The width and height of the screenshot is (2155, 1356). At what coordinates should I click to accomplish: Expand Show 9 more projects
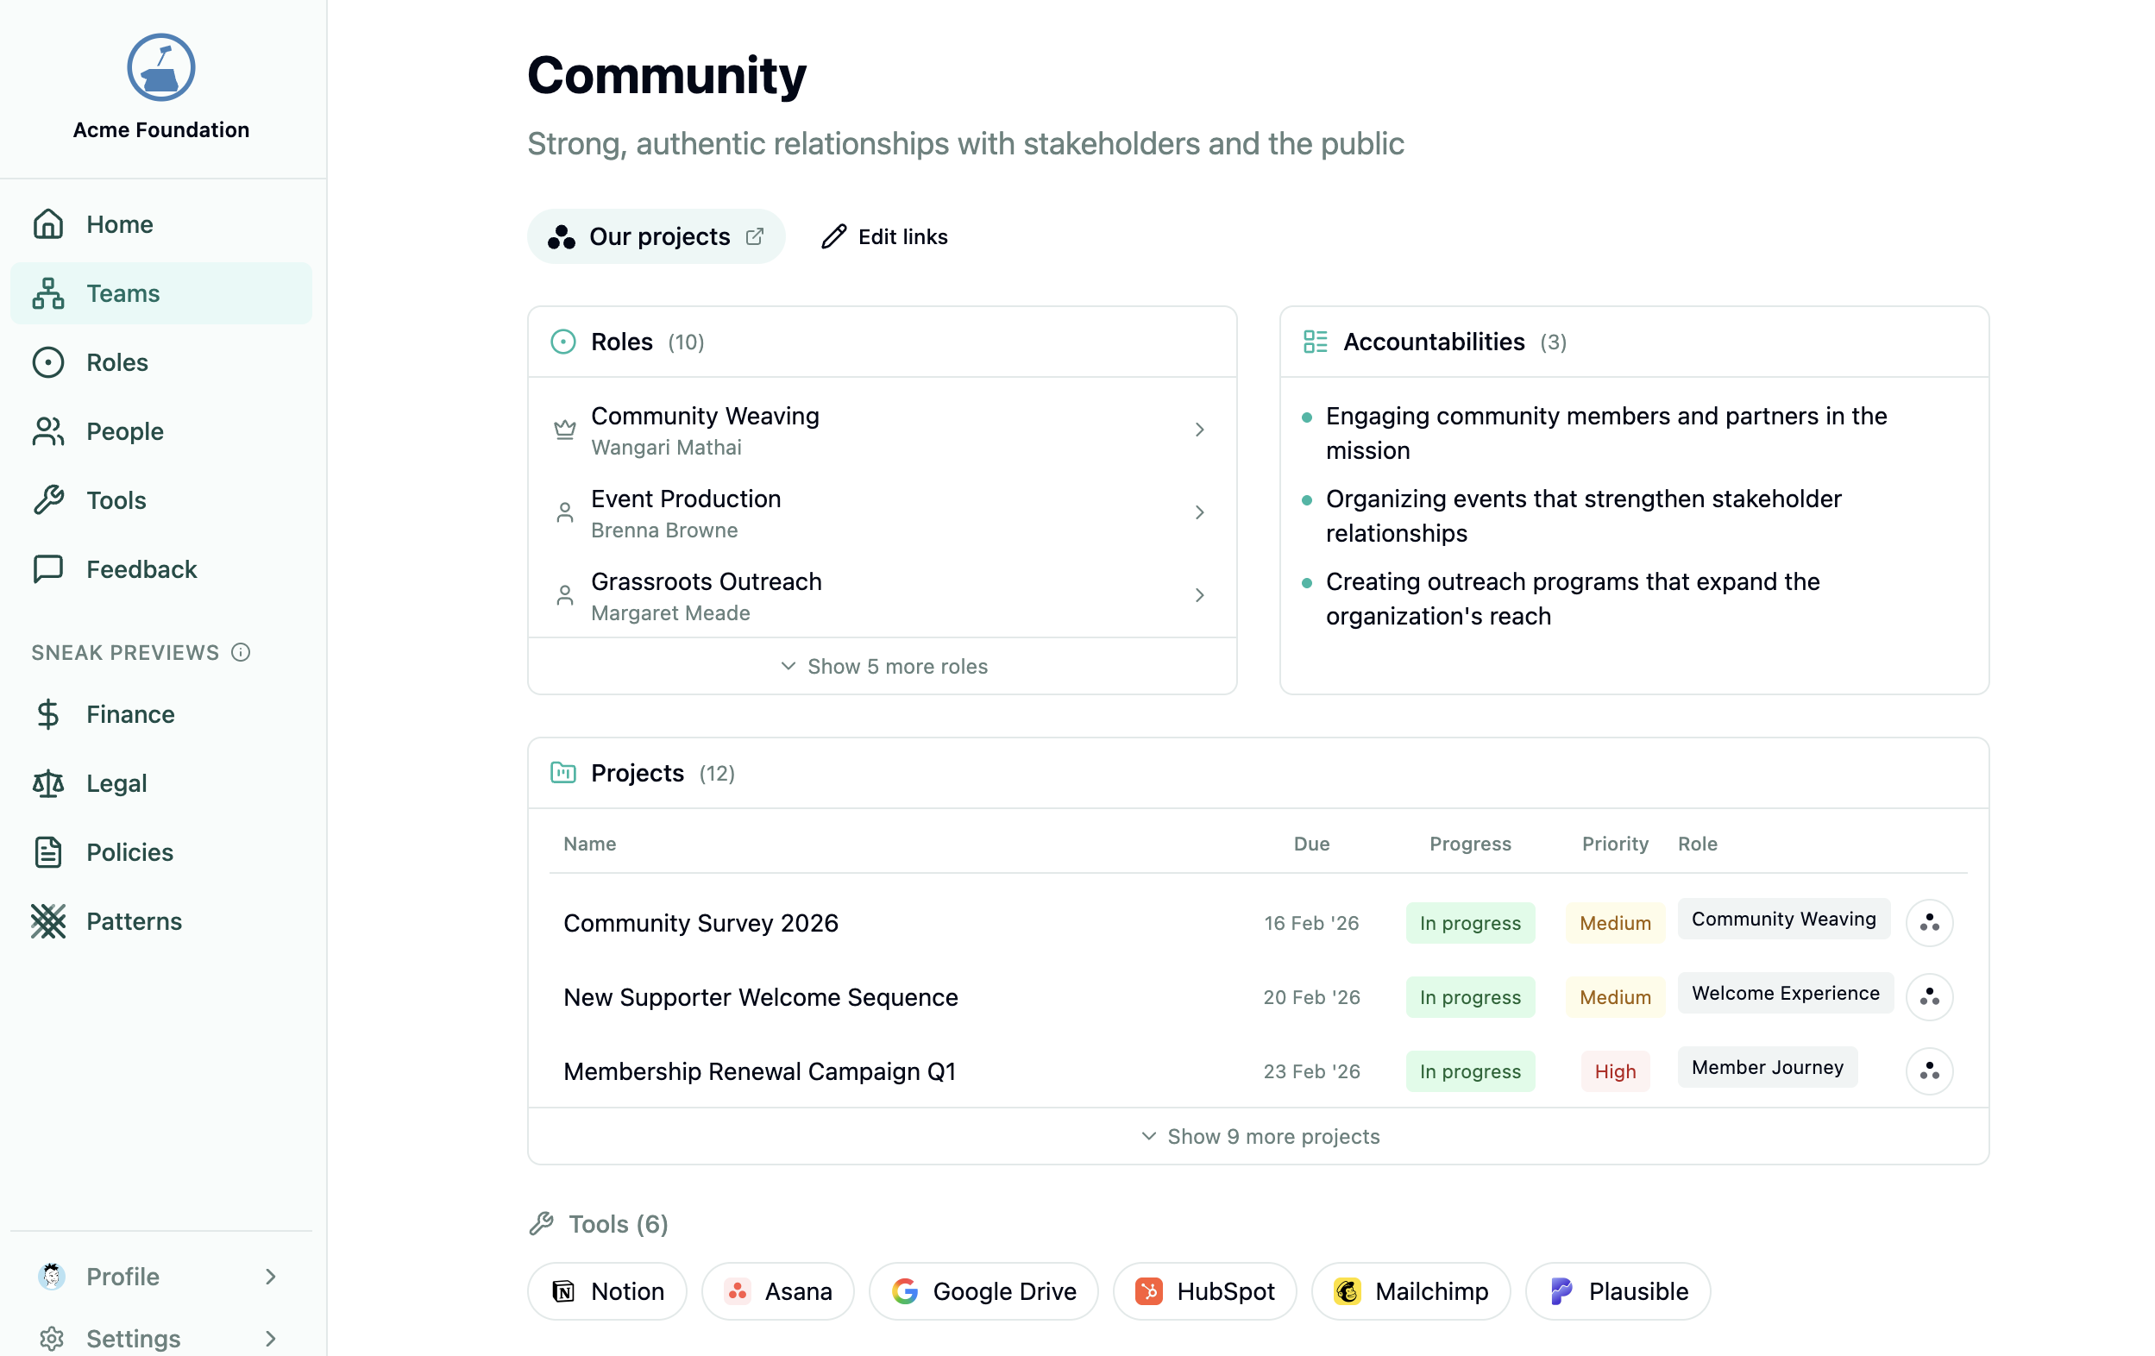point(1259,1136)
